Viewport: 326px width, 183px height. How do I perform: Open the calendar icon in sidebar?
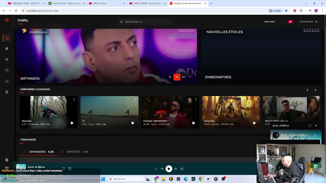tap(7, 70)
